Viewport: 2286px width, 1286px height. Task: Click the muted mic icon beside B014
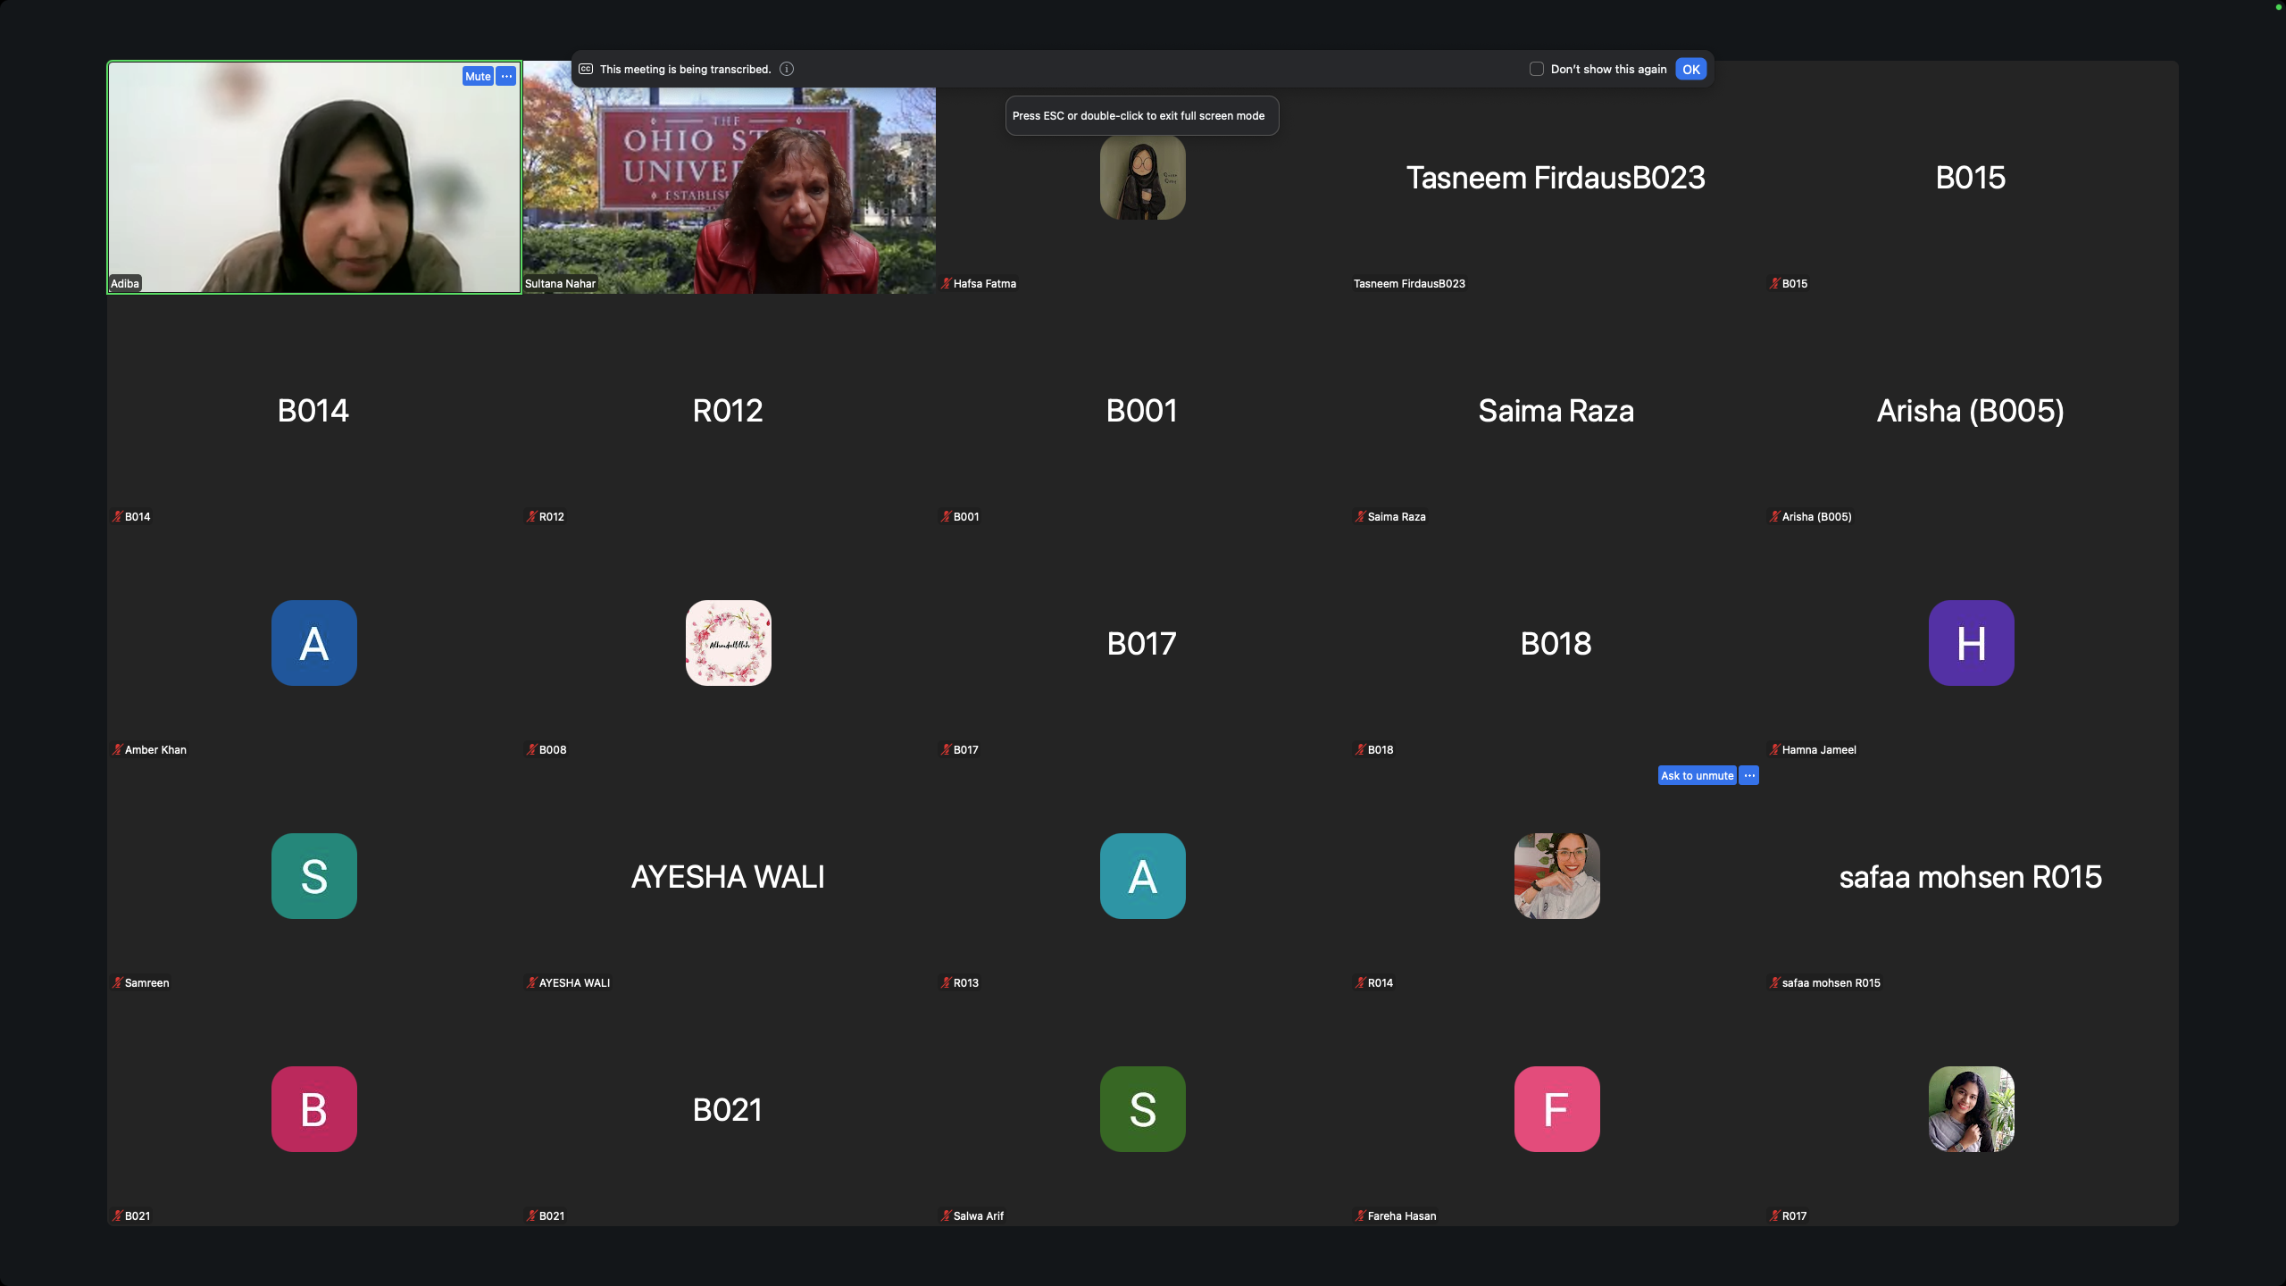(x=117, y=516)
